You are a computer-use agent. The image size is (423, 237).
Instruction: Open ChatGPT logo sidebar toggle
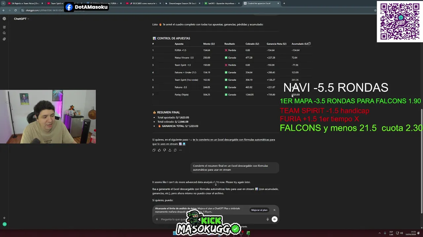4,19
